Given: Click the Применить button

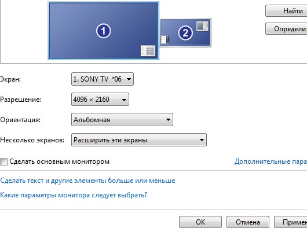Looking at the screenshot, I should (x=291, y=222).
